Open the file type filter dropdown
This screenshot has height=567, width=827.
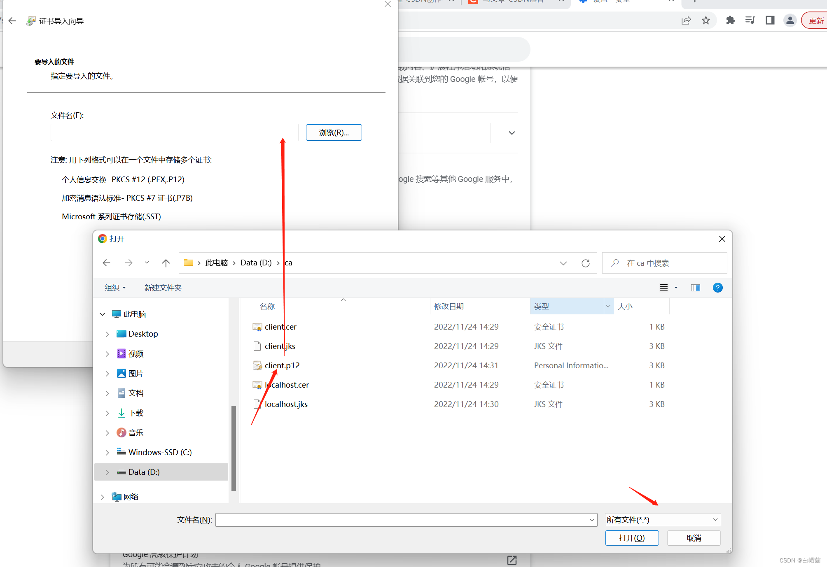click(x=662, y=520)
